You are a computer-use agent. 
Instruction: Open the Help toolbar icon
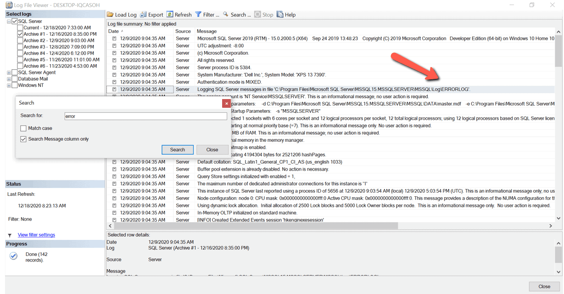pos(280,15)
